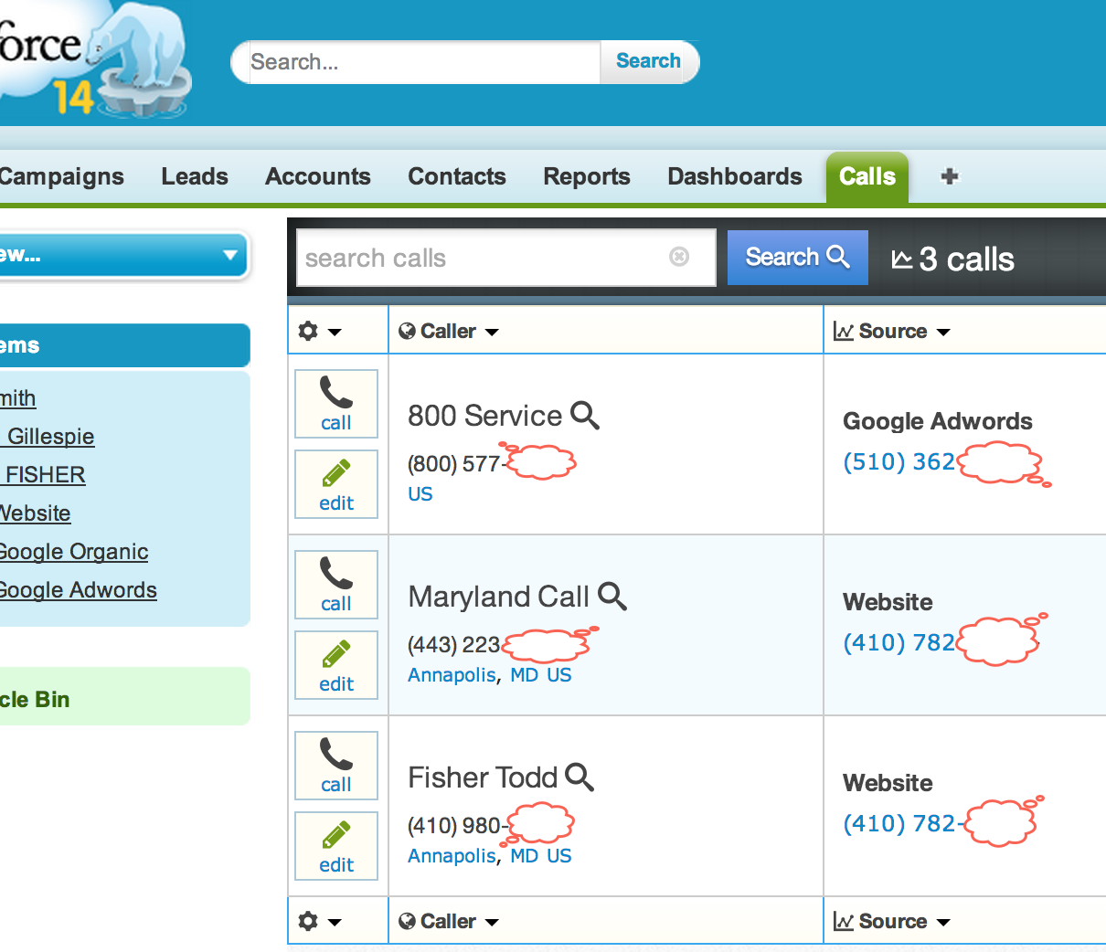The height and width of the screenshot is (952, 1106).
Task: Go to the Leads tab
Action: [x=195, y=176]
